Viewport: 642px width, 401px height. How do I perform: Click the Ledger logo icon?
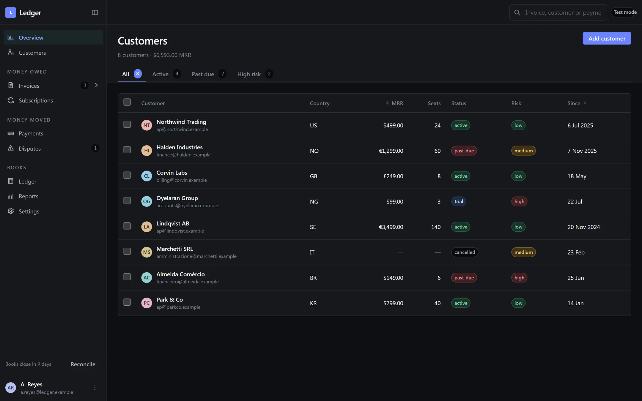coord(11,12)
